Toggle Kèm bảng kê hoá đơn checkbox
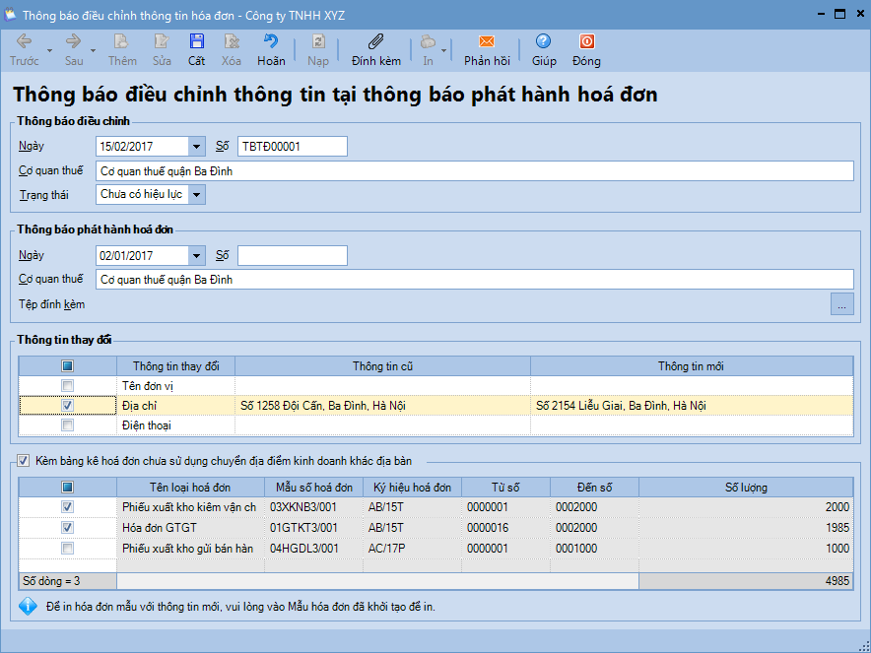The width and height of the screenshot is (871, 653). pos(24,459)
